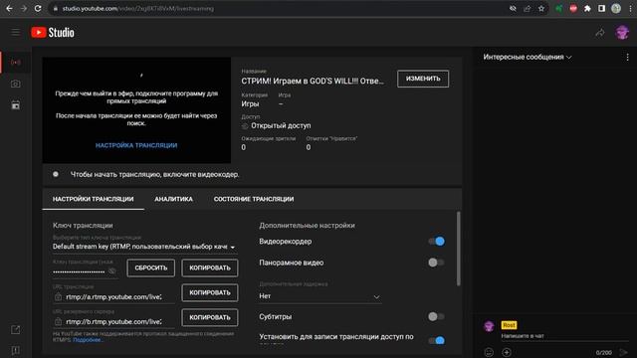Select the Stream broadcast icon in sidebar
The image size is (637, 358).
[16, 62]
